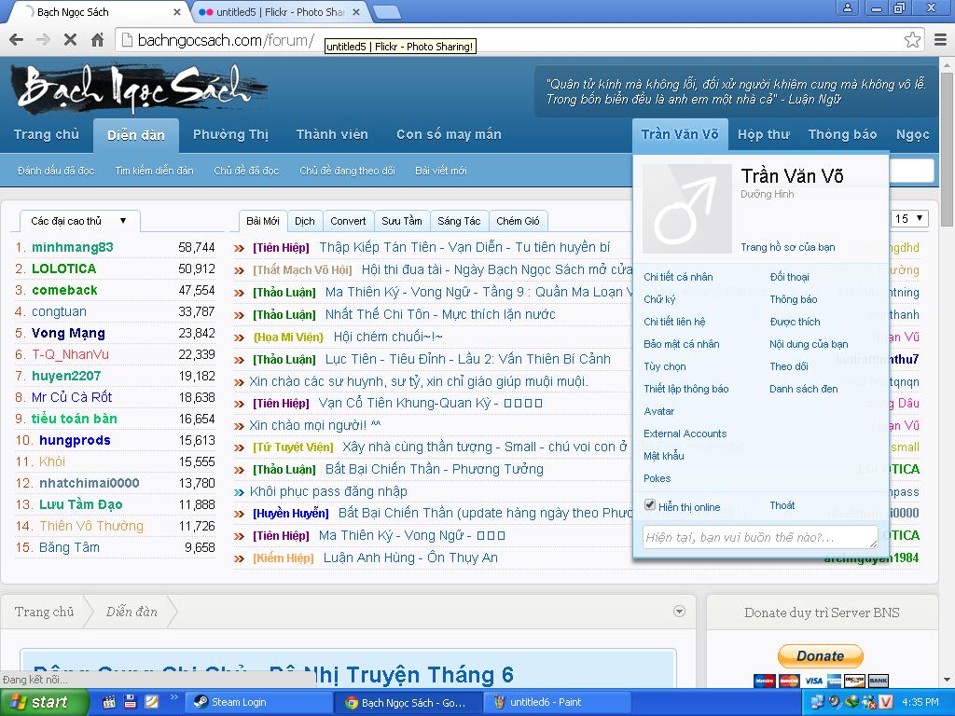This screenshot has height=716, width=955.
Task: Click the status message input field
Action: click(759, 538)
